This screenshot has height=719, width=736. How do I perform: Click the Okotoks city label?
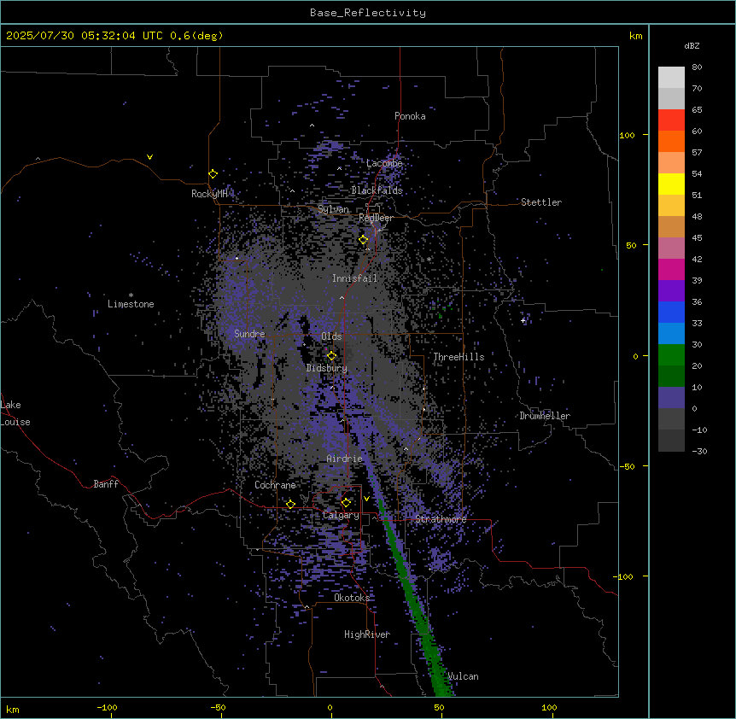[x=352, y=598]
